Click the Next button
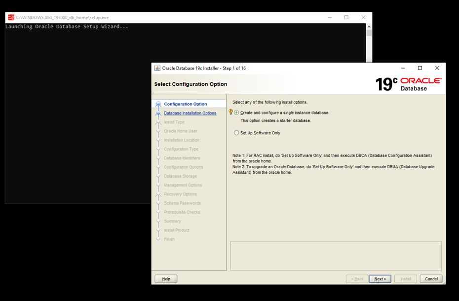 380,279
